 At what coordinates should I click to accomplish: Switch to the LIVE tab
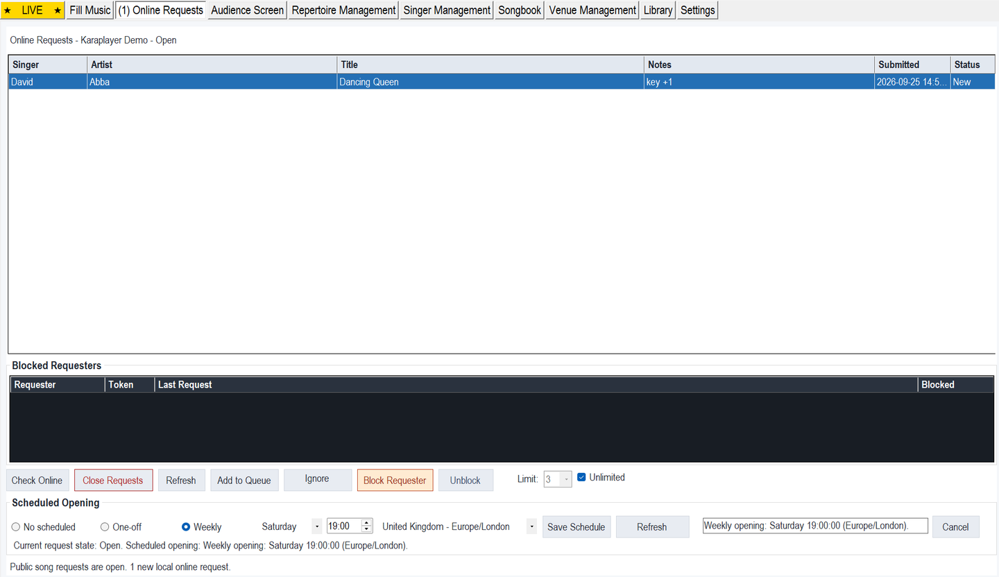tap(33, 10)
